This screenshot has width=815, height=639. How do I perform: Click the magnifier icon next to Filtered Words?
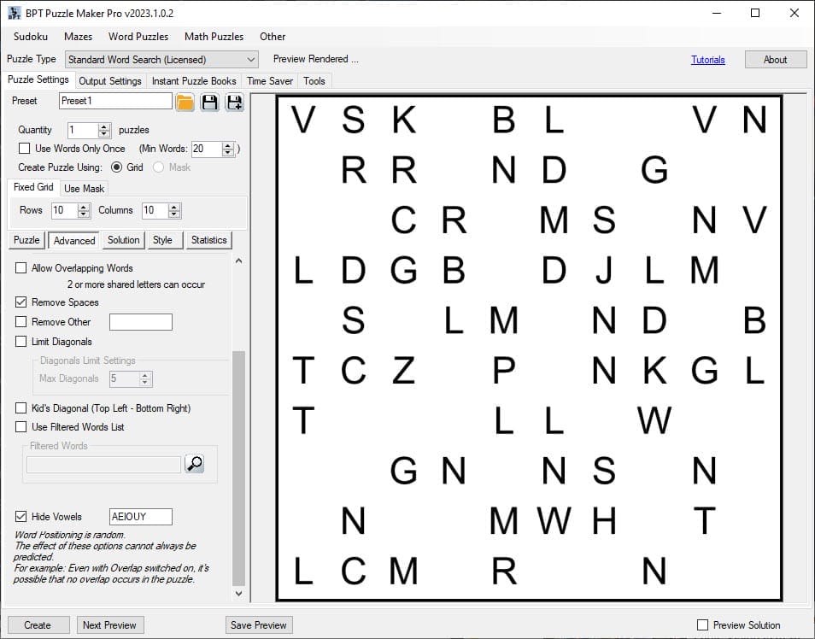[195, 464]
